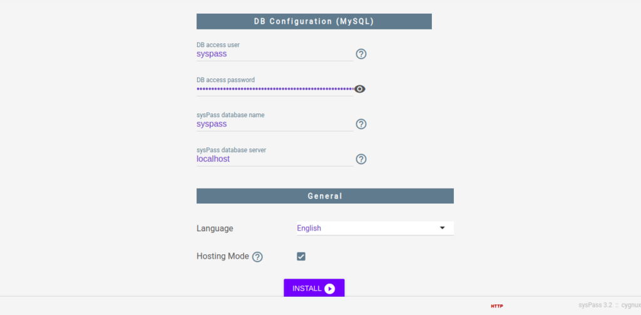Open help for sysPass database name

point(361,124)
